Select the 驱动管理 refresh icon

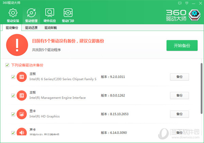pyautogui.click(x=31, y=13)
